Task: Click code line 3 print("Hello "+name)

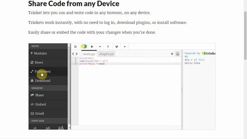Action: click(92, 64)
